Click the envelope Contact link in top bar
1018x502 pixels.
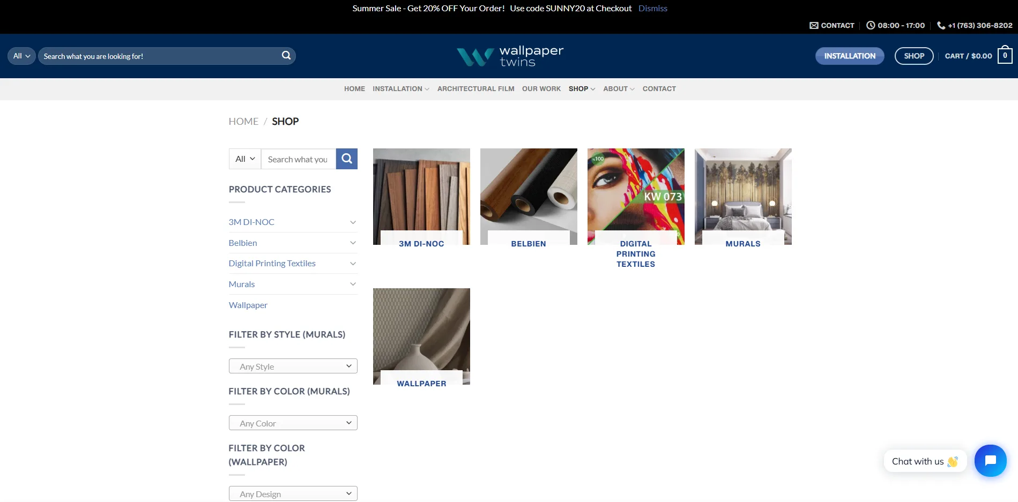(x=831, y=25)
